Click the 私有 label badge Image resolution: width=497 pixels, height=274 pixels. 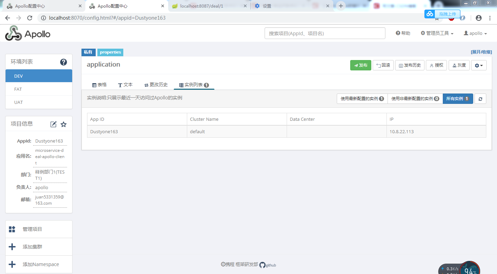coord(88,52)
